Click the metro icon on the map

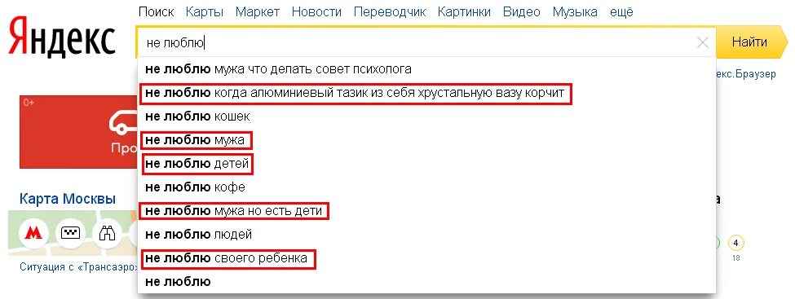pos(33,233)
